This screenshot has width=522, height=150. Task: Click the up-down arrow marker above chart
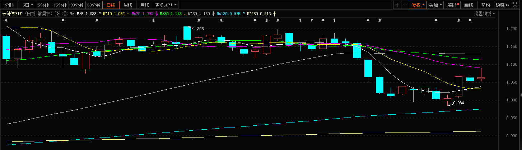pos(300,20)
